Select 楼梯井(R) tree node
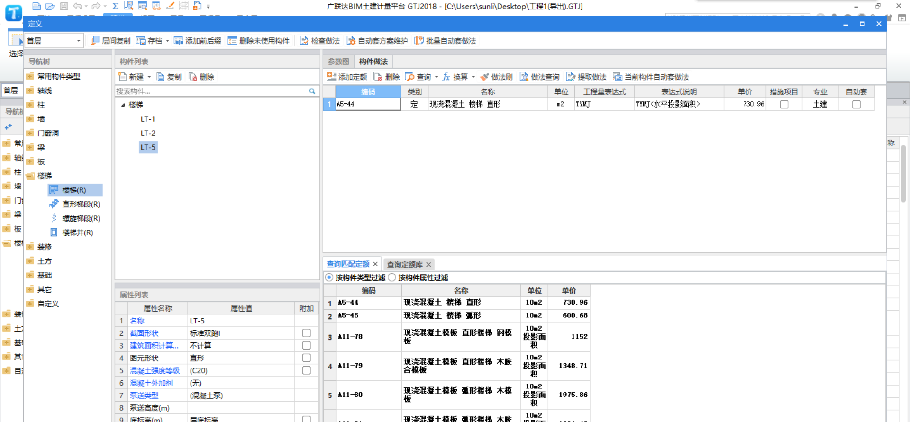The height and width of the screenshot is (422, 910). (72, 233)
